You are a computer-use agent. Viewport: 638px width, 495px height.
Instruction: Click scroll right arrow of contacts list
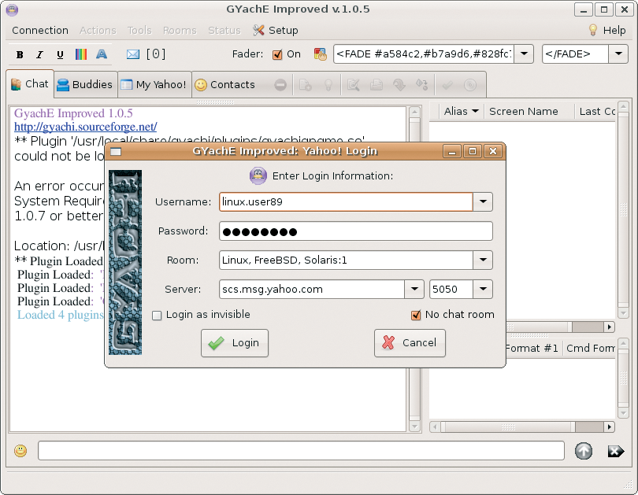pos(609,327)
